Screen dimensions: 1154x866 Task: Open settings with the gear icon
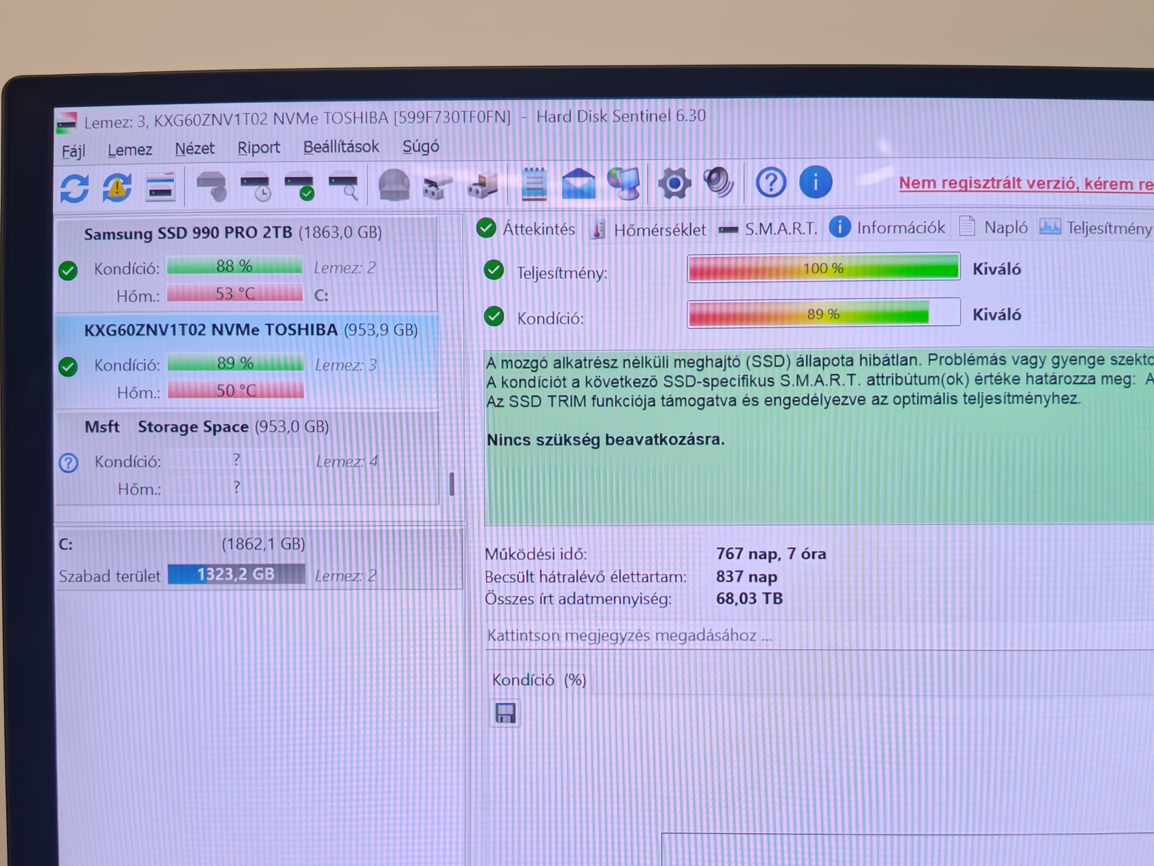pos(674,183)
